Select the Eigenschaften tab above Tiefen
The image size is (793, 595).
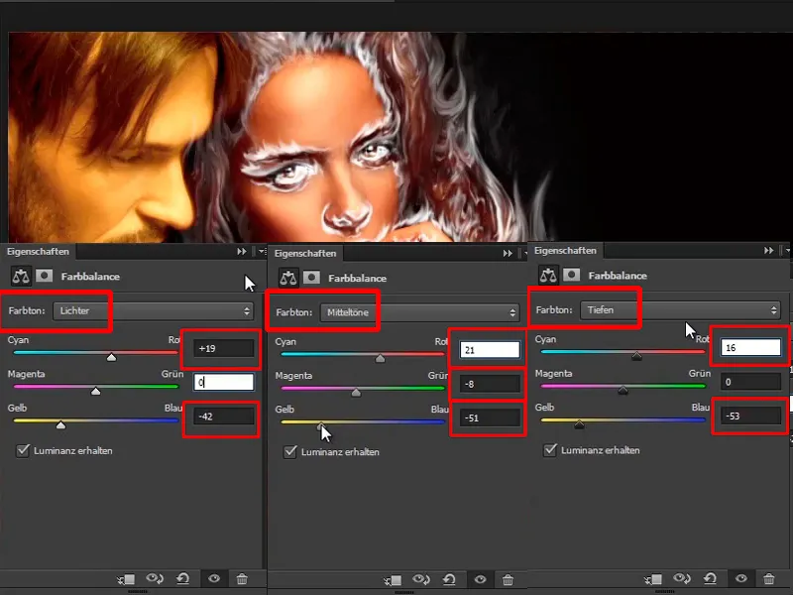pyautogui.click(x=565, y=251)
